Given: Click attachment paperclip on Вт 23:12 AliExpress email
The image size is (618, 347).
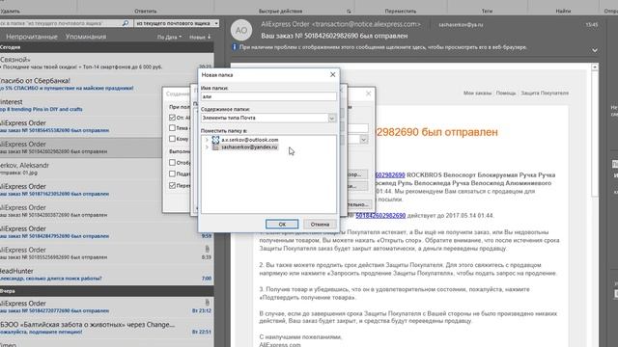Looking at the screenshot, I should tap(208, 303).
